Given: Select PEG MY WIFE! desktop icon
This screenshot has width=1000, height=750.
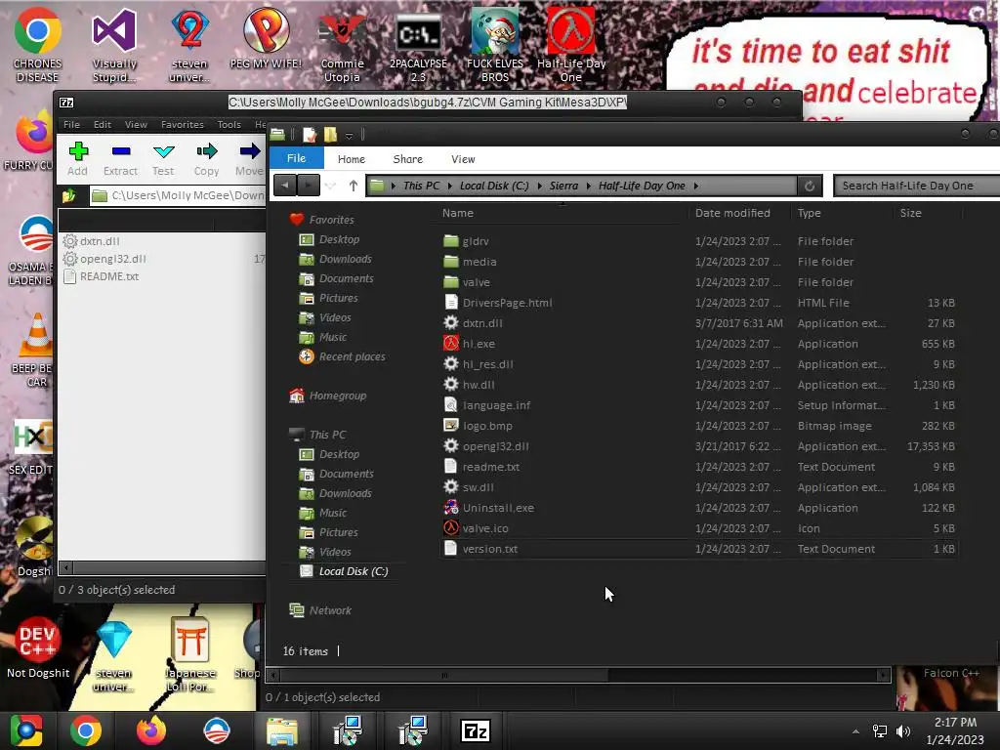Looking at the screenshot, I should coord(266,38).
